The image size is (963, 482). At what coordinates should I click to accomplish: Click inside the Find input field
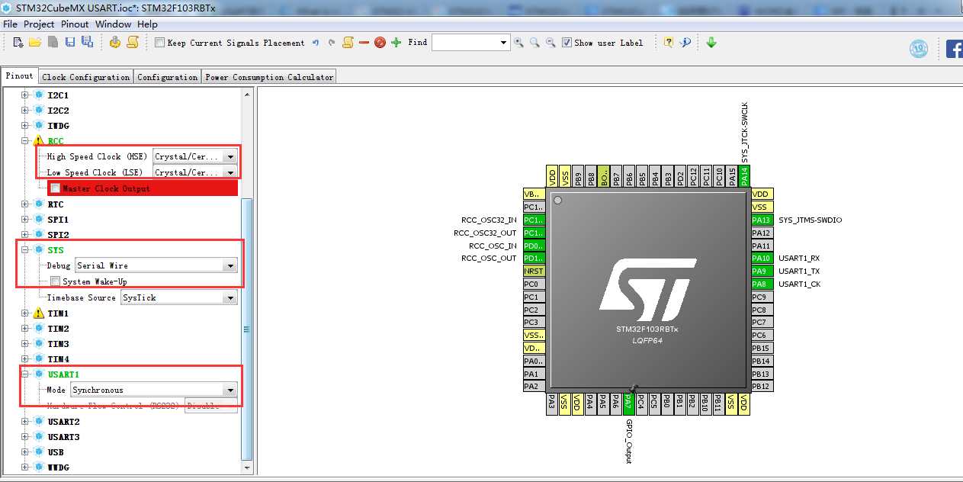pos(465,43)
